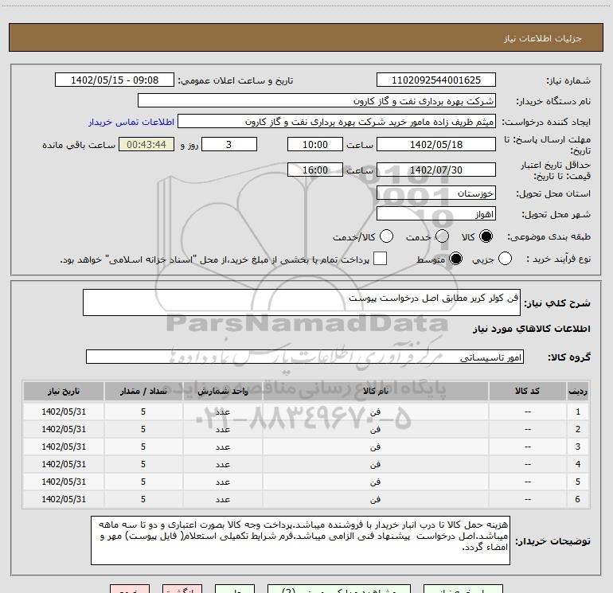Click the deadline hour field 10:00
This screenshot has height=593, width=613.
pyautogui.click(x=315, y=144)
